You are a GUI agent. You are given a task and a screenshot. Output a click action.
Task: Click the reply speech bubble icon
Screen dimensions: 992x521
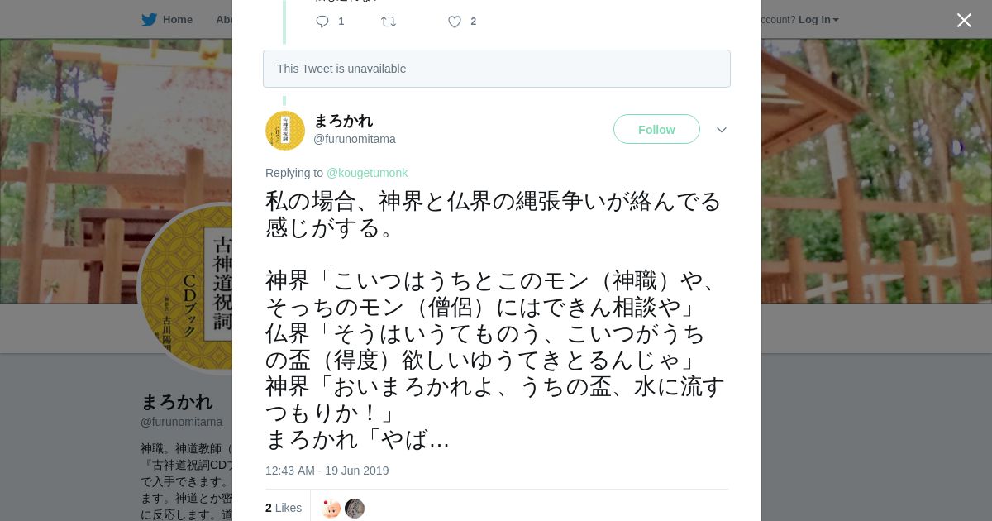click(322, 22)
